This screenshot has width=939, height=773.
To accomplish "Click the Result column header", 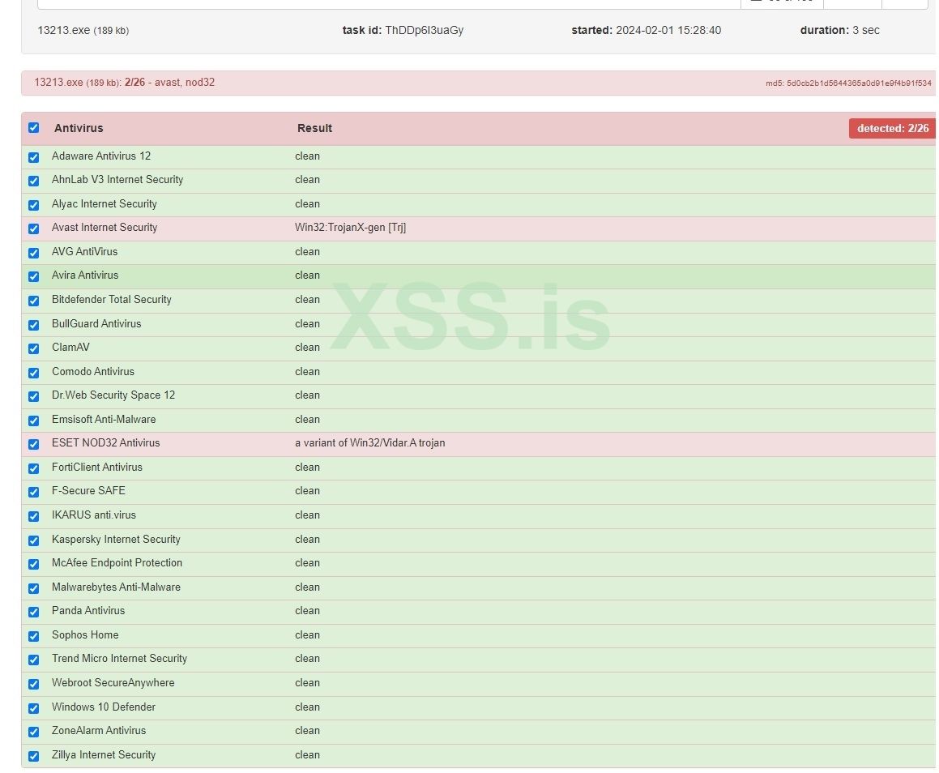I will pyautogui.click(x=314, y=128).
